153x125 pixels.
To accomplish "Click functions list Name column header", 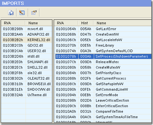I will (x=122, y=23).
